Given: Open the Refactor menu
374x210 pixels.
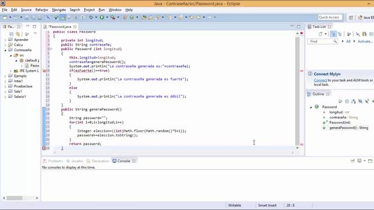Looking at the screenshot, I should (41, 10).
